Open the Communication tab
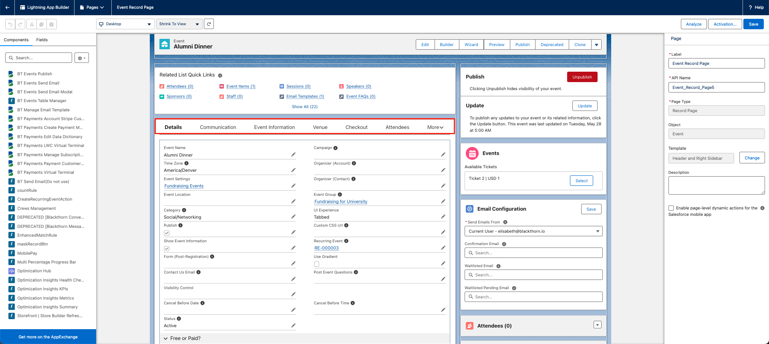Image resolution: width=769 pixels, height=344 pixels. pos(218,127)
